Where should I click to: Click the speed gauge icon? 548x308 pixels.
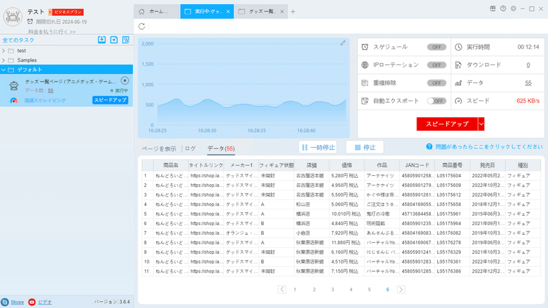pos(458,101)
